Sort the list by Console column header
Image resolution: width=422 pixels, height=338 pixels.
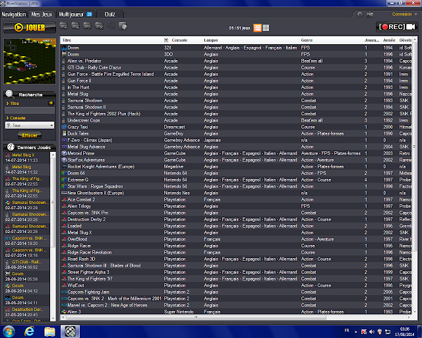click(x=179, y=40)
